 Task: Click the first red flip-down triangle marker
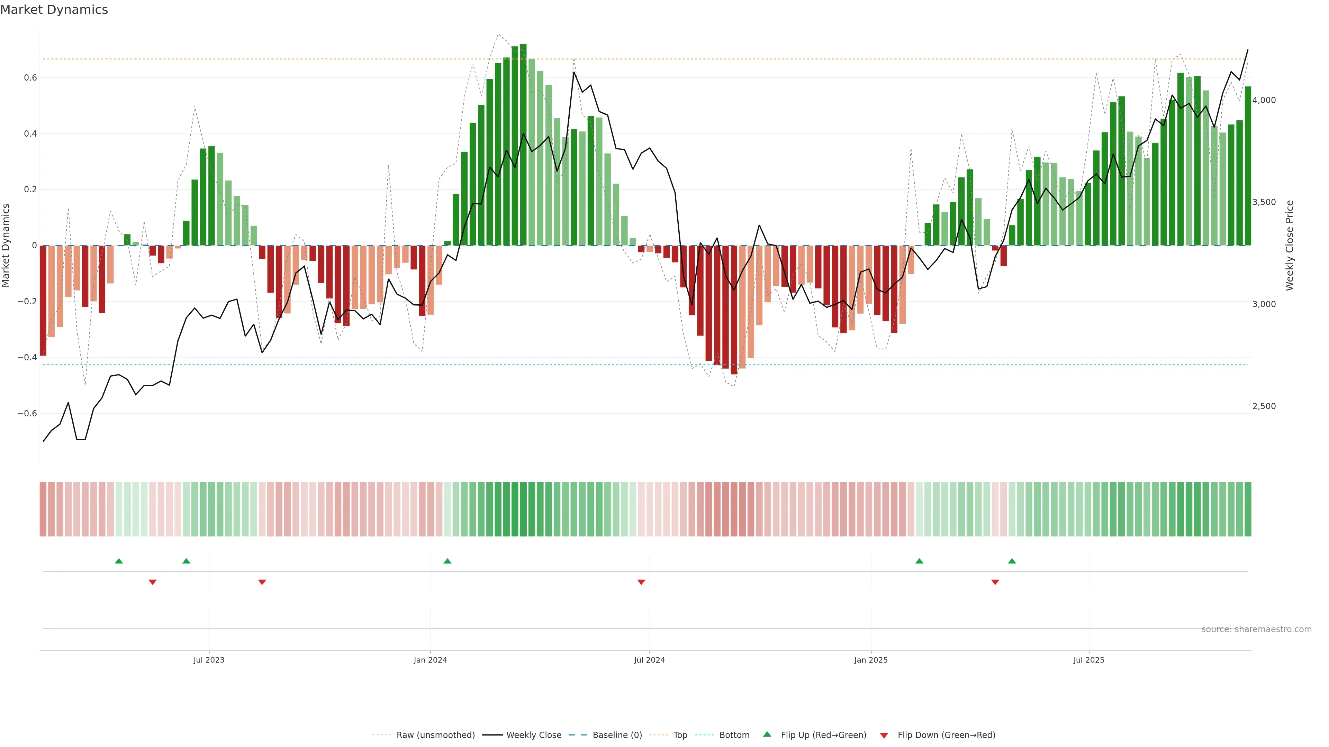[x=152, y=582]
